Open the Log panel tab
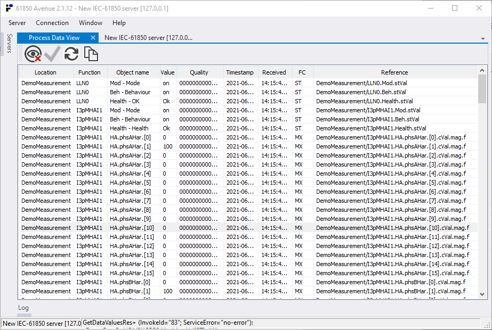 pyautogui.click(x=23, y=308)
